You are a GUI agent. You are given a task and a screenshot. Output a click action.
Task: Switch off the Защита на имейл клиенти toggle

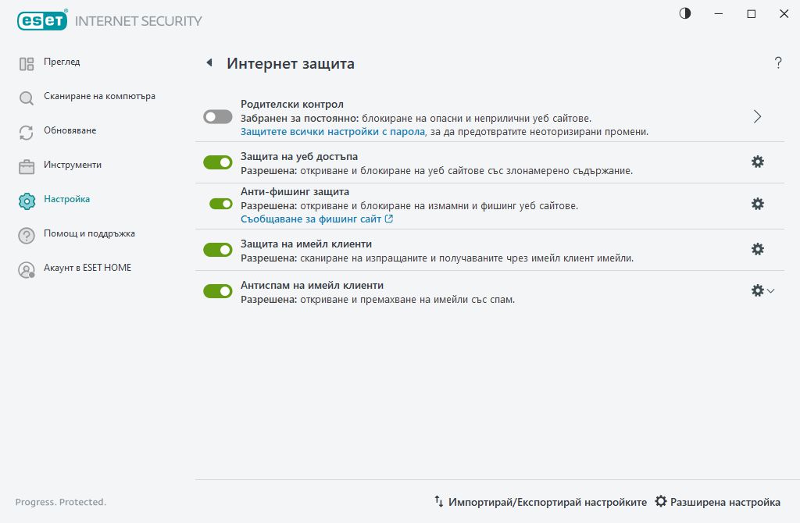tap(218, 250)
